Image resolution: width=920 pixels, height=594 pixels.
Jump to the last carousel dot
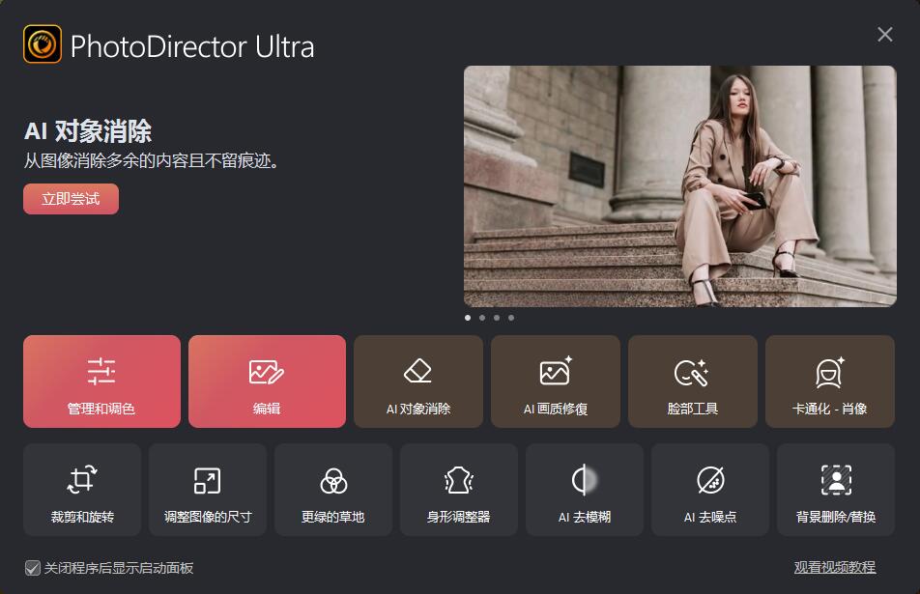(511, 317)
